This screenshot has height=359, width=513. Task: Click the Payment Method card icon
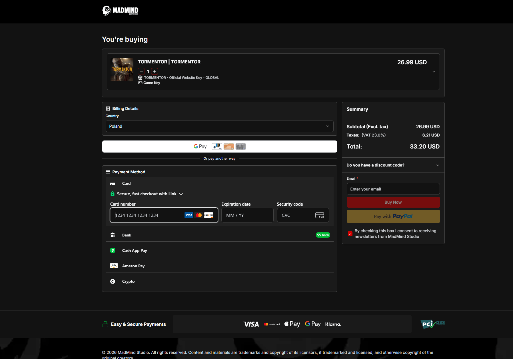point(108,172)
